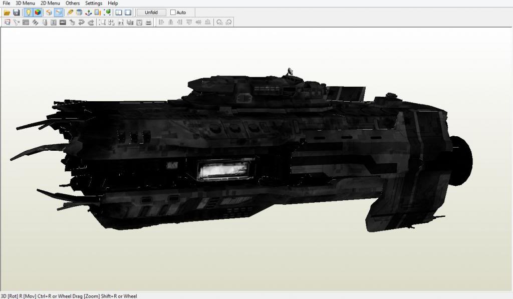513x299 pixels.
Task: Toggle the orange-edged cube faces display button
Action: (x=49, y=13)
